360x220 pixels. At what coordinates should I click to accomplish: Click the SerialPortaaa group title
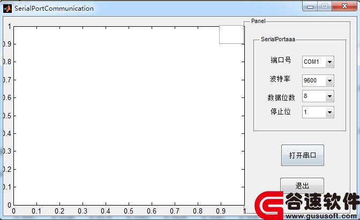click(x=278, y=39)
